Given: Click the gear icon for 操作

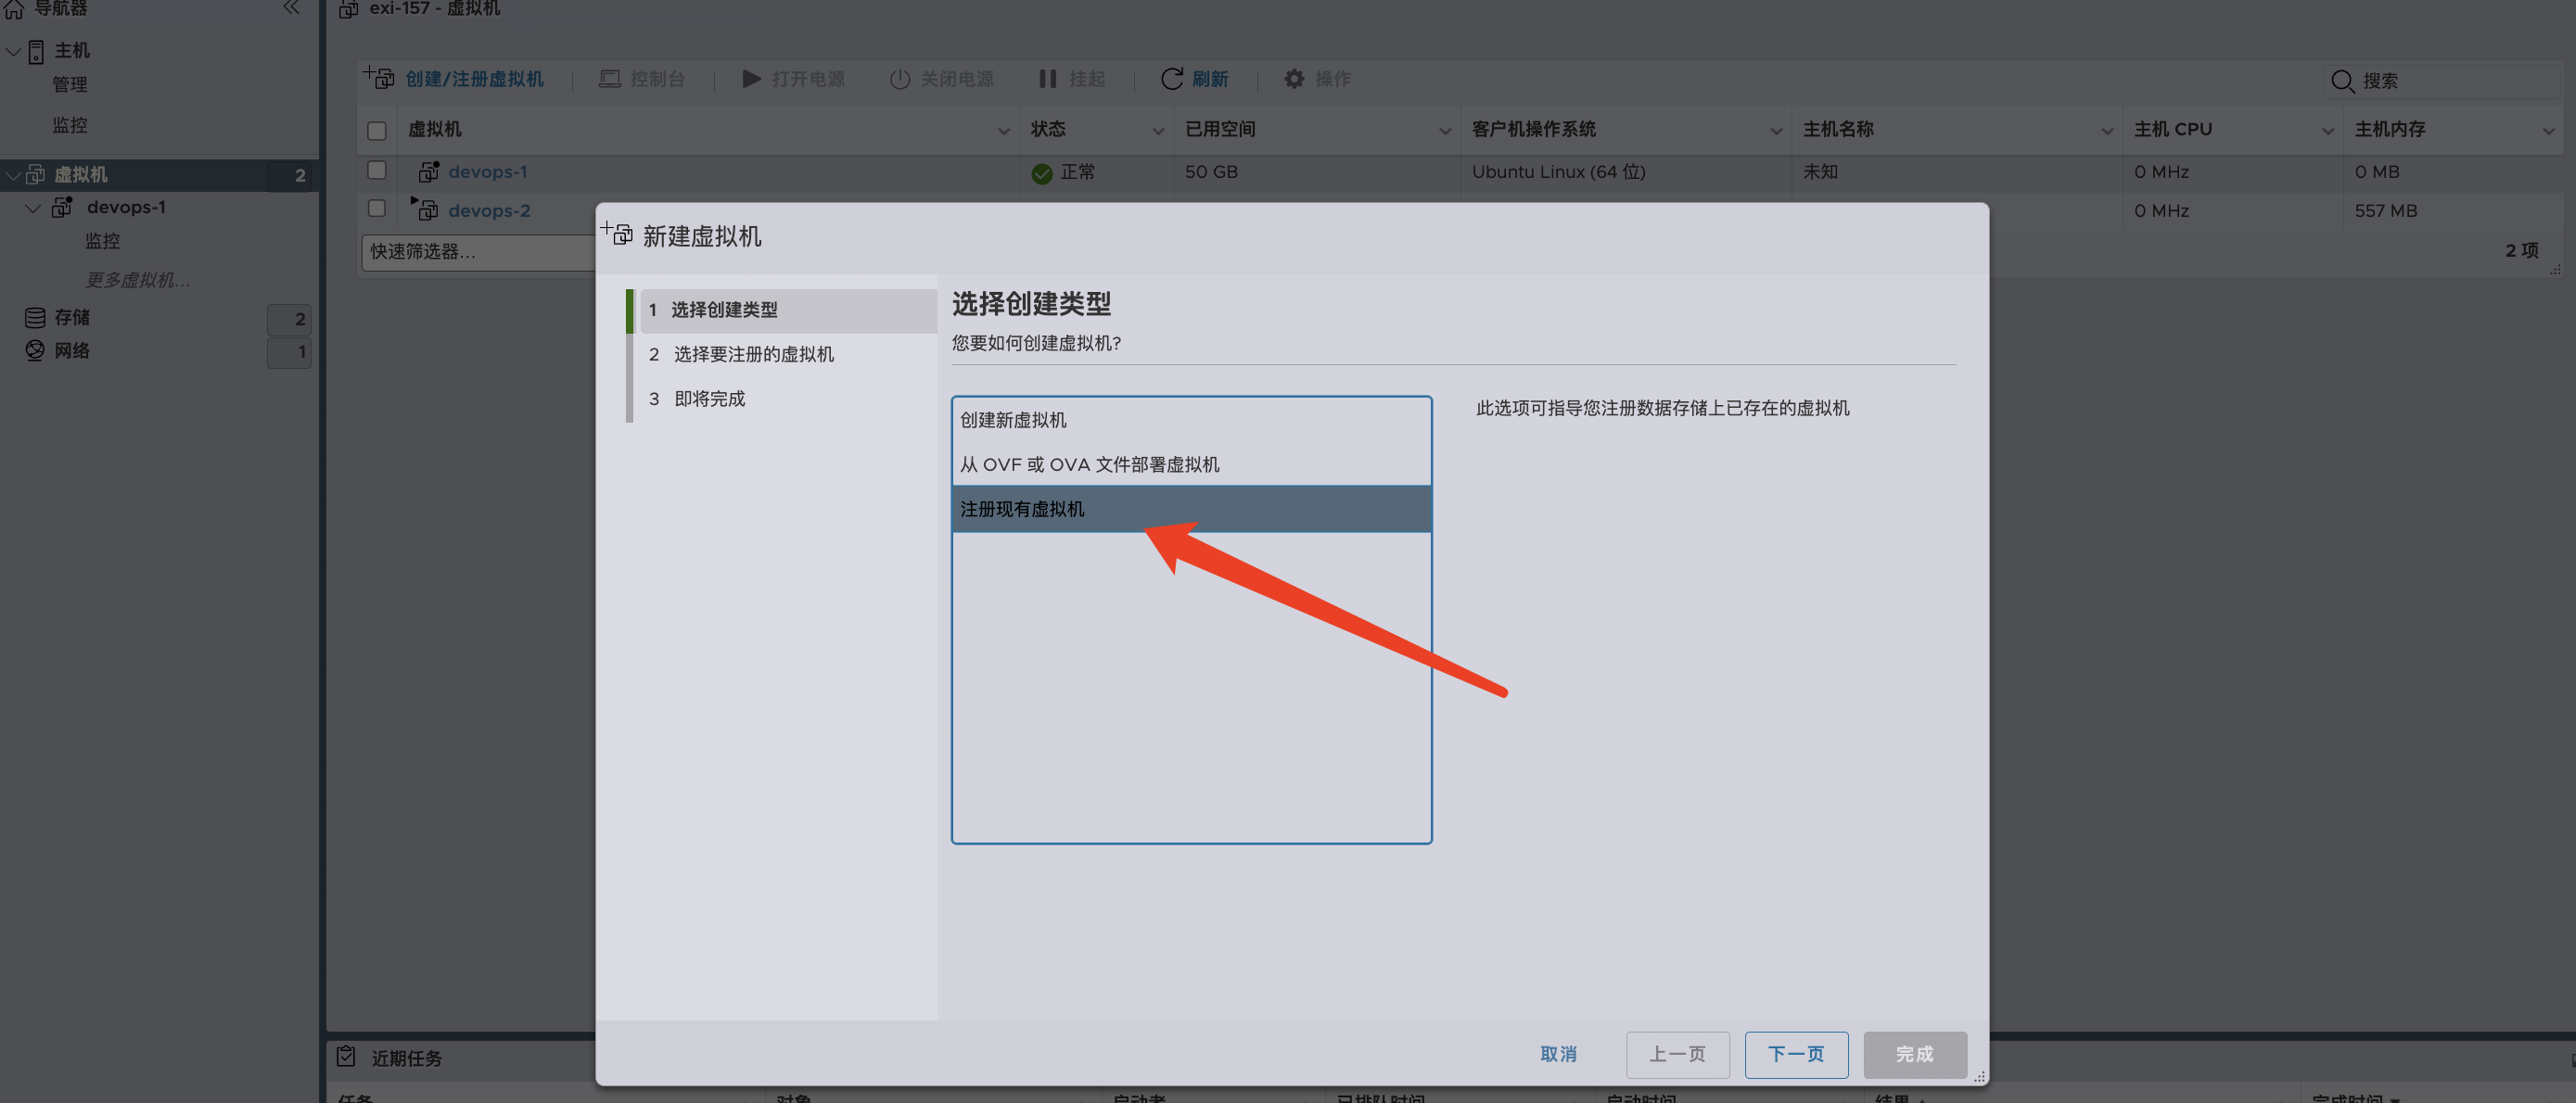Looking at the screenshot, I should tap(1294, 79).
